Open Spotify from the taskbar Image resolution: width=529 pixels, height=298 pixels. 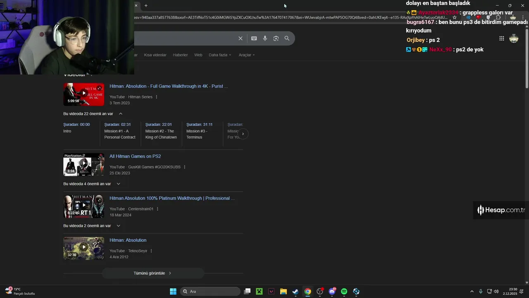344,291
